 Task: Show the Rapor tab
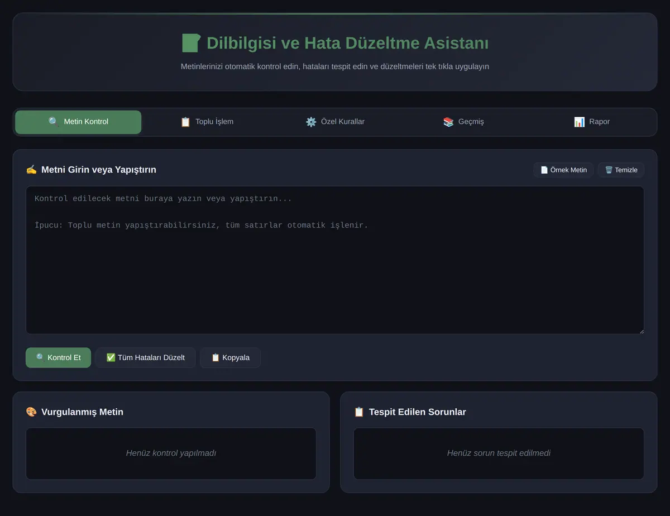[592, 122]
